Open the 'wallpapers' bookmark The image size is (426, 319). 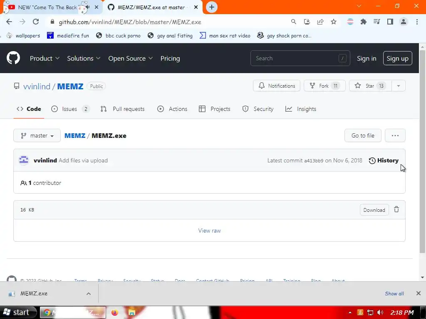23,36
